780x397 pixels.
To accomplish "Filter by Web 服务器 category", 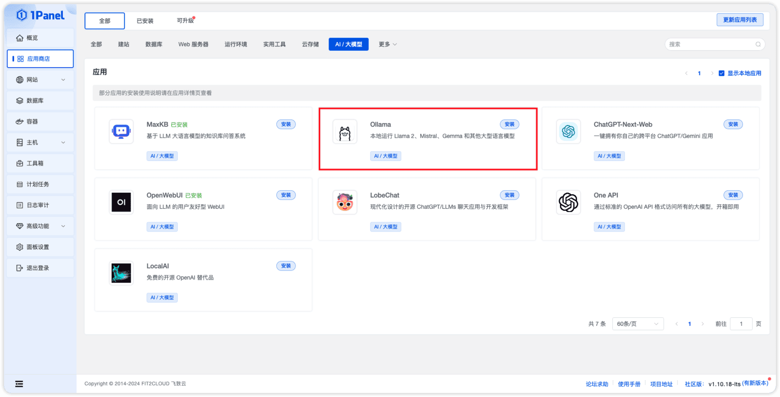I will 193,44.
